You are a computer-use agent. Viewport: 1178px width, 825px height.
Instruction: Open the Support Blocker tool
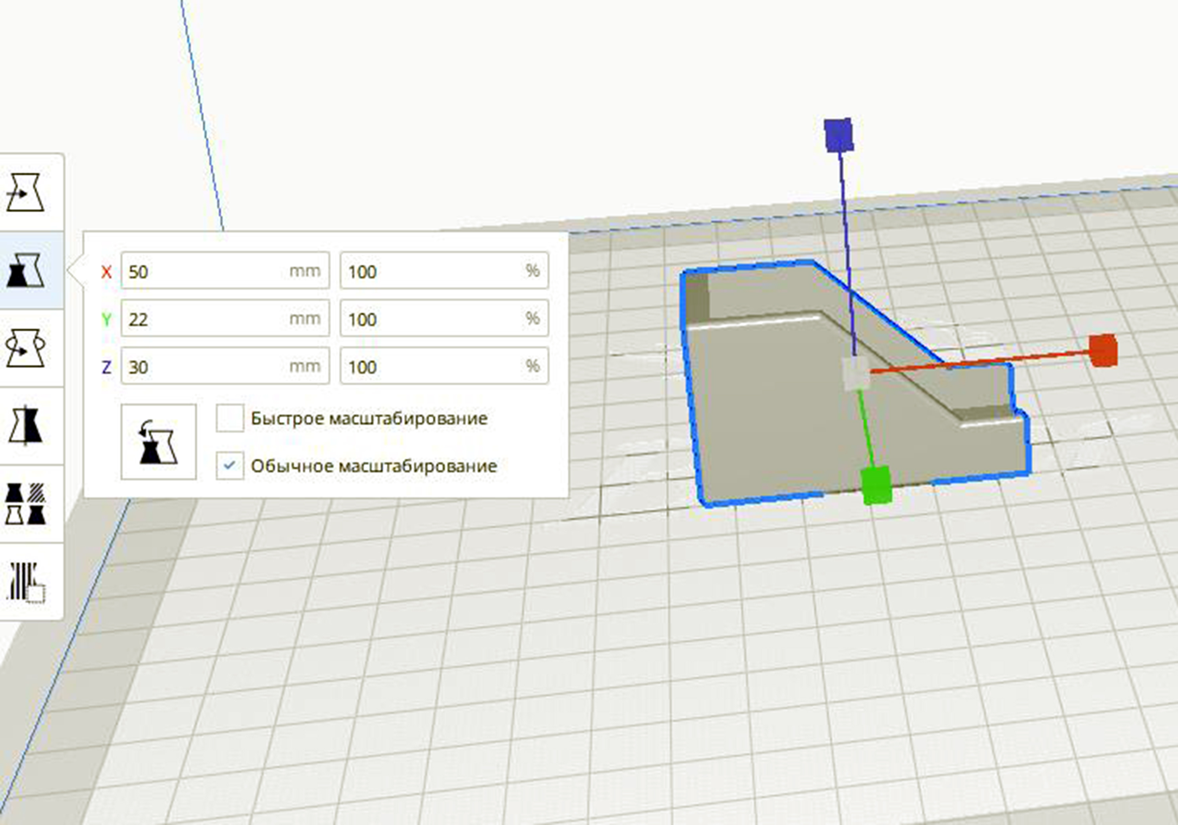(25, 582)
